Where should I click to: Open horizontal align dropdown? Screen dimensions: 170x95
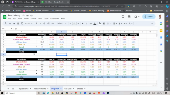coord(115,23)
